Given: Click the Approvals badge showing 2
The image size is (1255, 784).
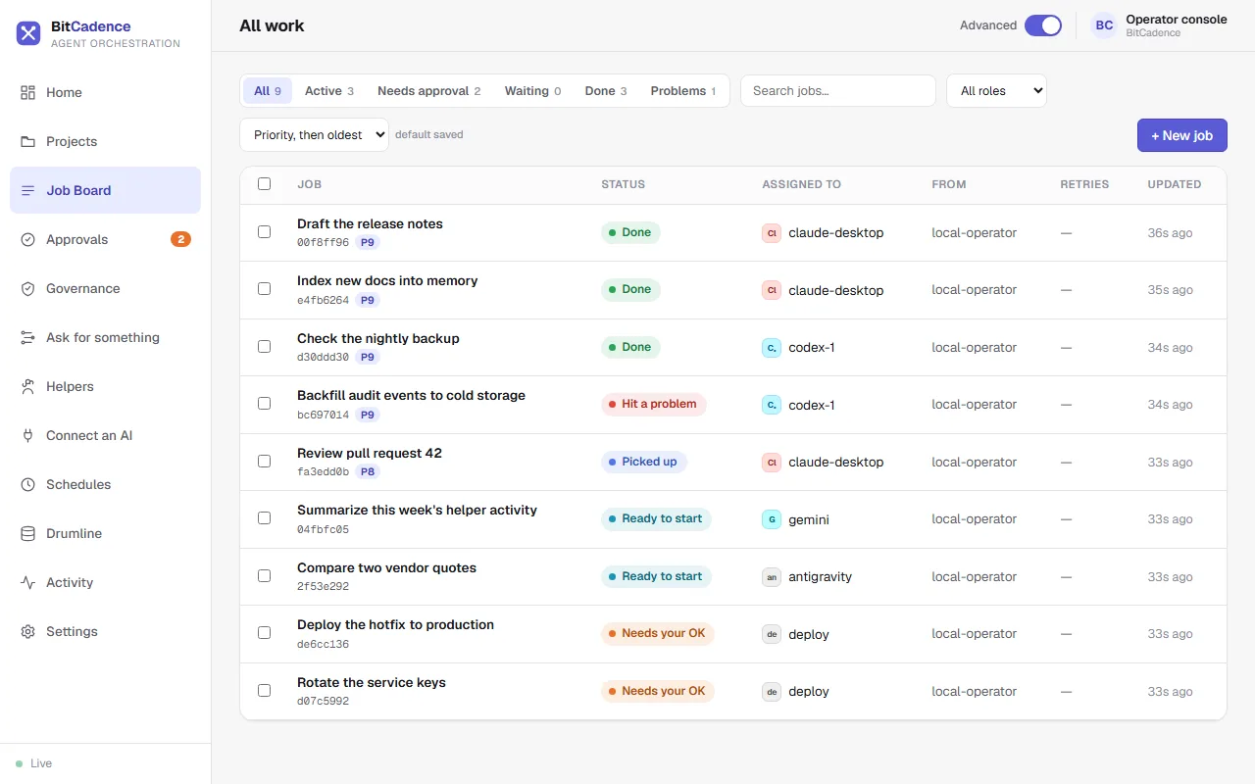Looking at the screenshot, I should click(180, 239).
